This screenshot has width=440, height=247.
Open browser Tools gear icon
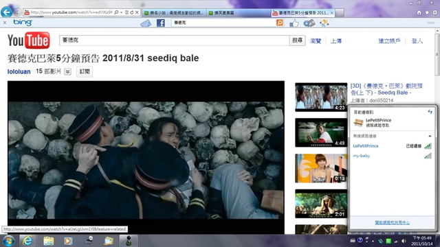pos(434,12)
